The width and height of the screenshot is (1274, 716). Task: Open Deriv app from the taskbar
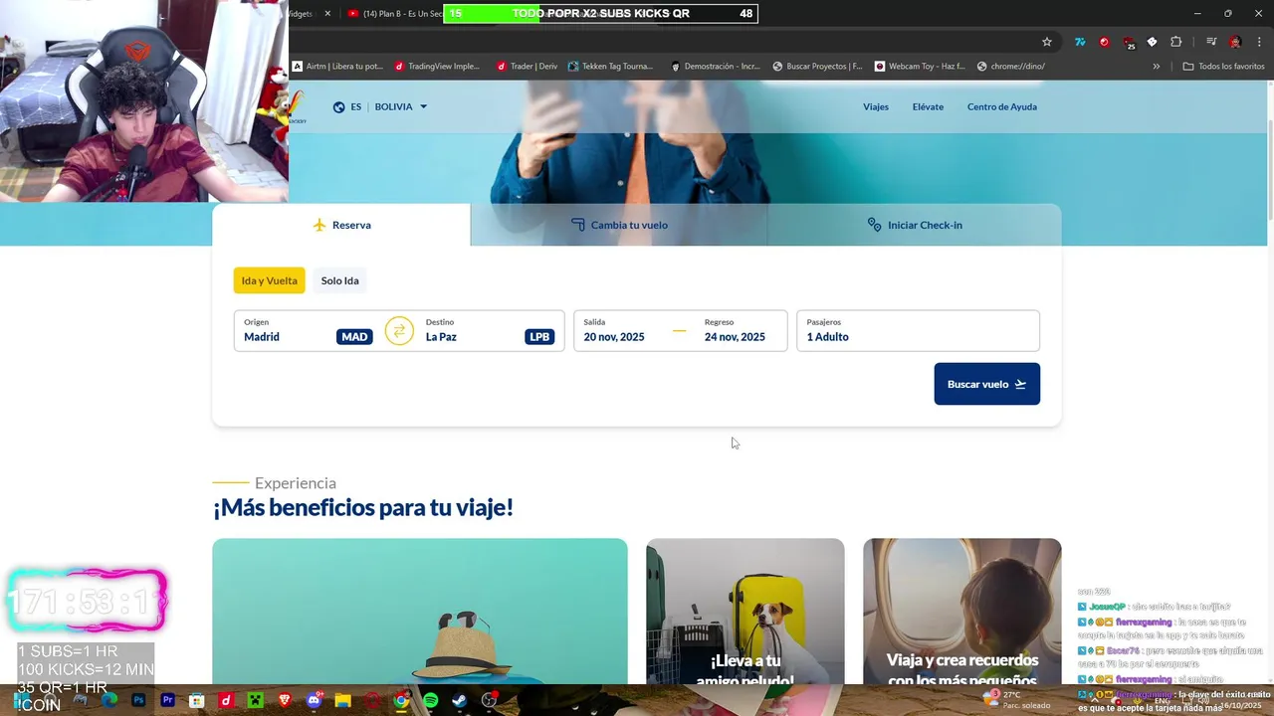[x=226, y=700]
